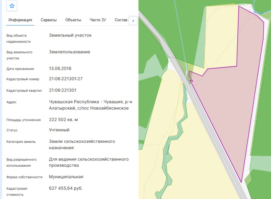Click the Земельный участок value
Viewport: 271px width, 199px height.
[70, 35]
